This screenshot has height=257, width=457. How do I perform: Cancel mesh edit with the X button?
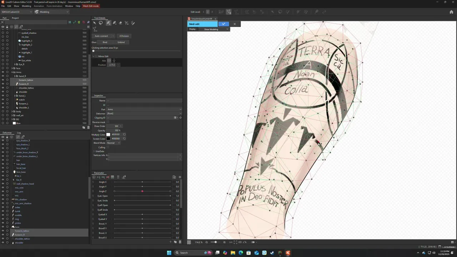coord(235,24)
